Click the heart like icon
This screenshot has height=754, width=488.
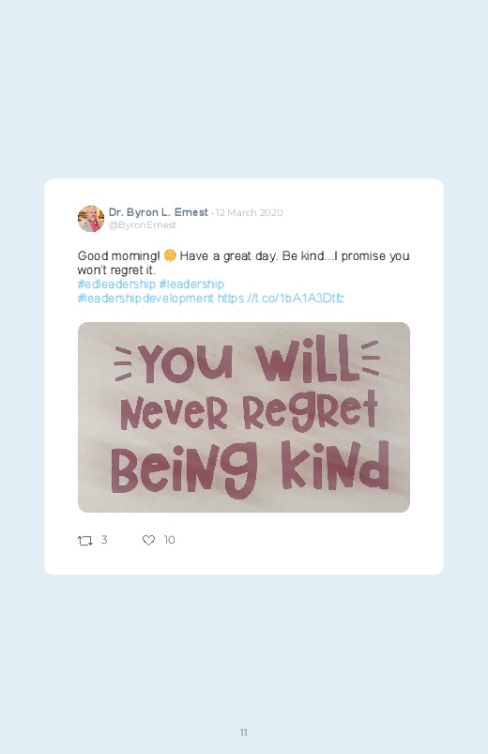148,540
